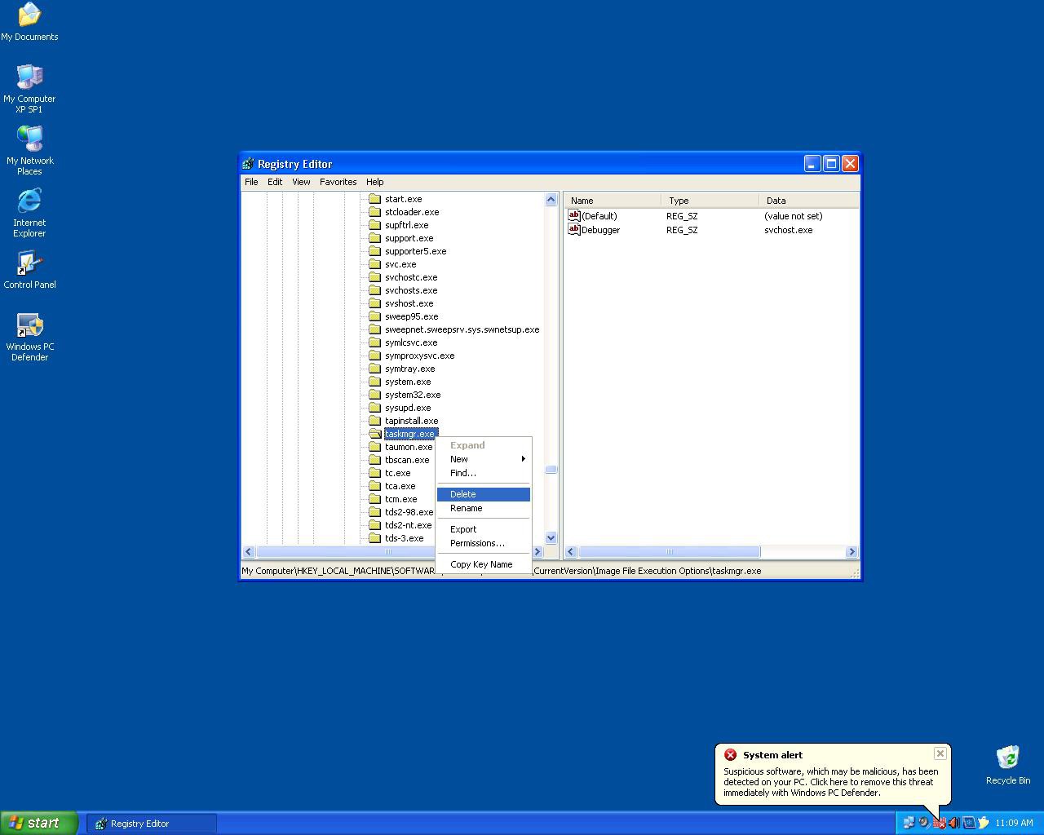Open the Favorites menu
Image resolution: width=1044 pixels, height=835 pixels.
338,182
